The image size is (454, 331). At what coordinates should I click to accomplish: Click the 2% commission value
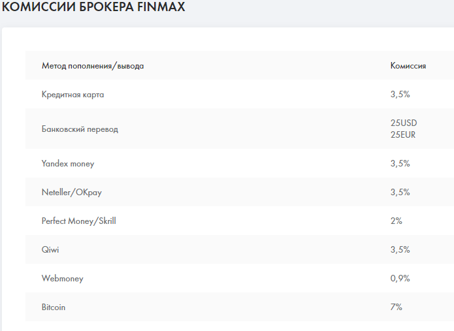(396, 221)
